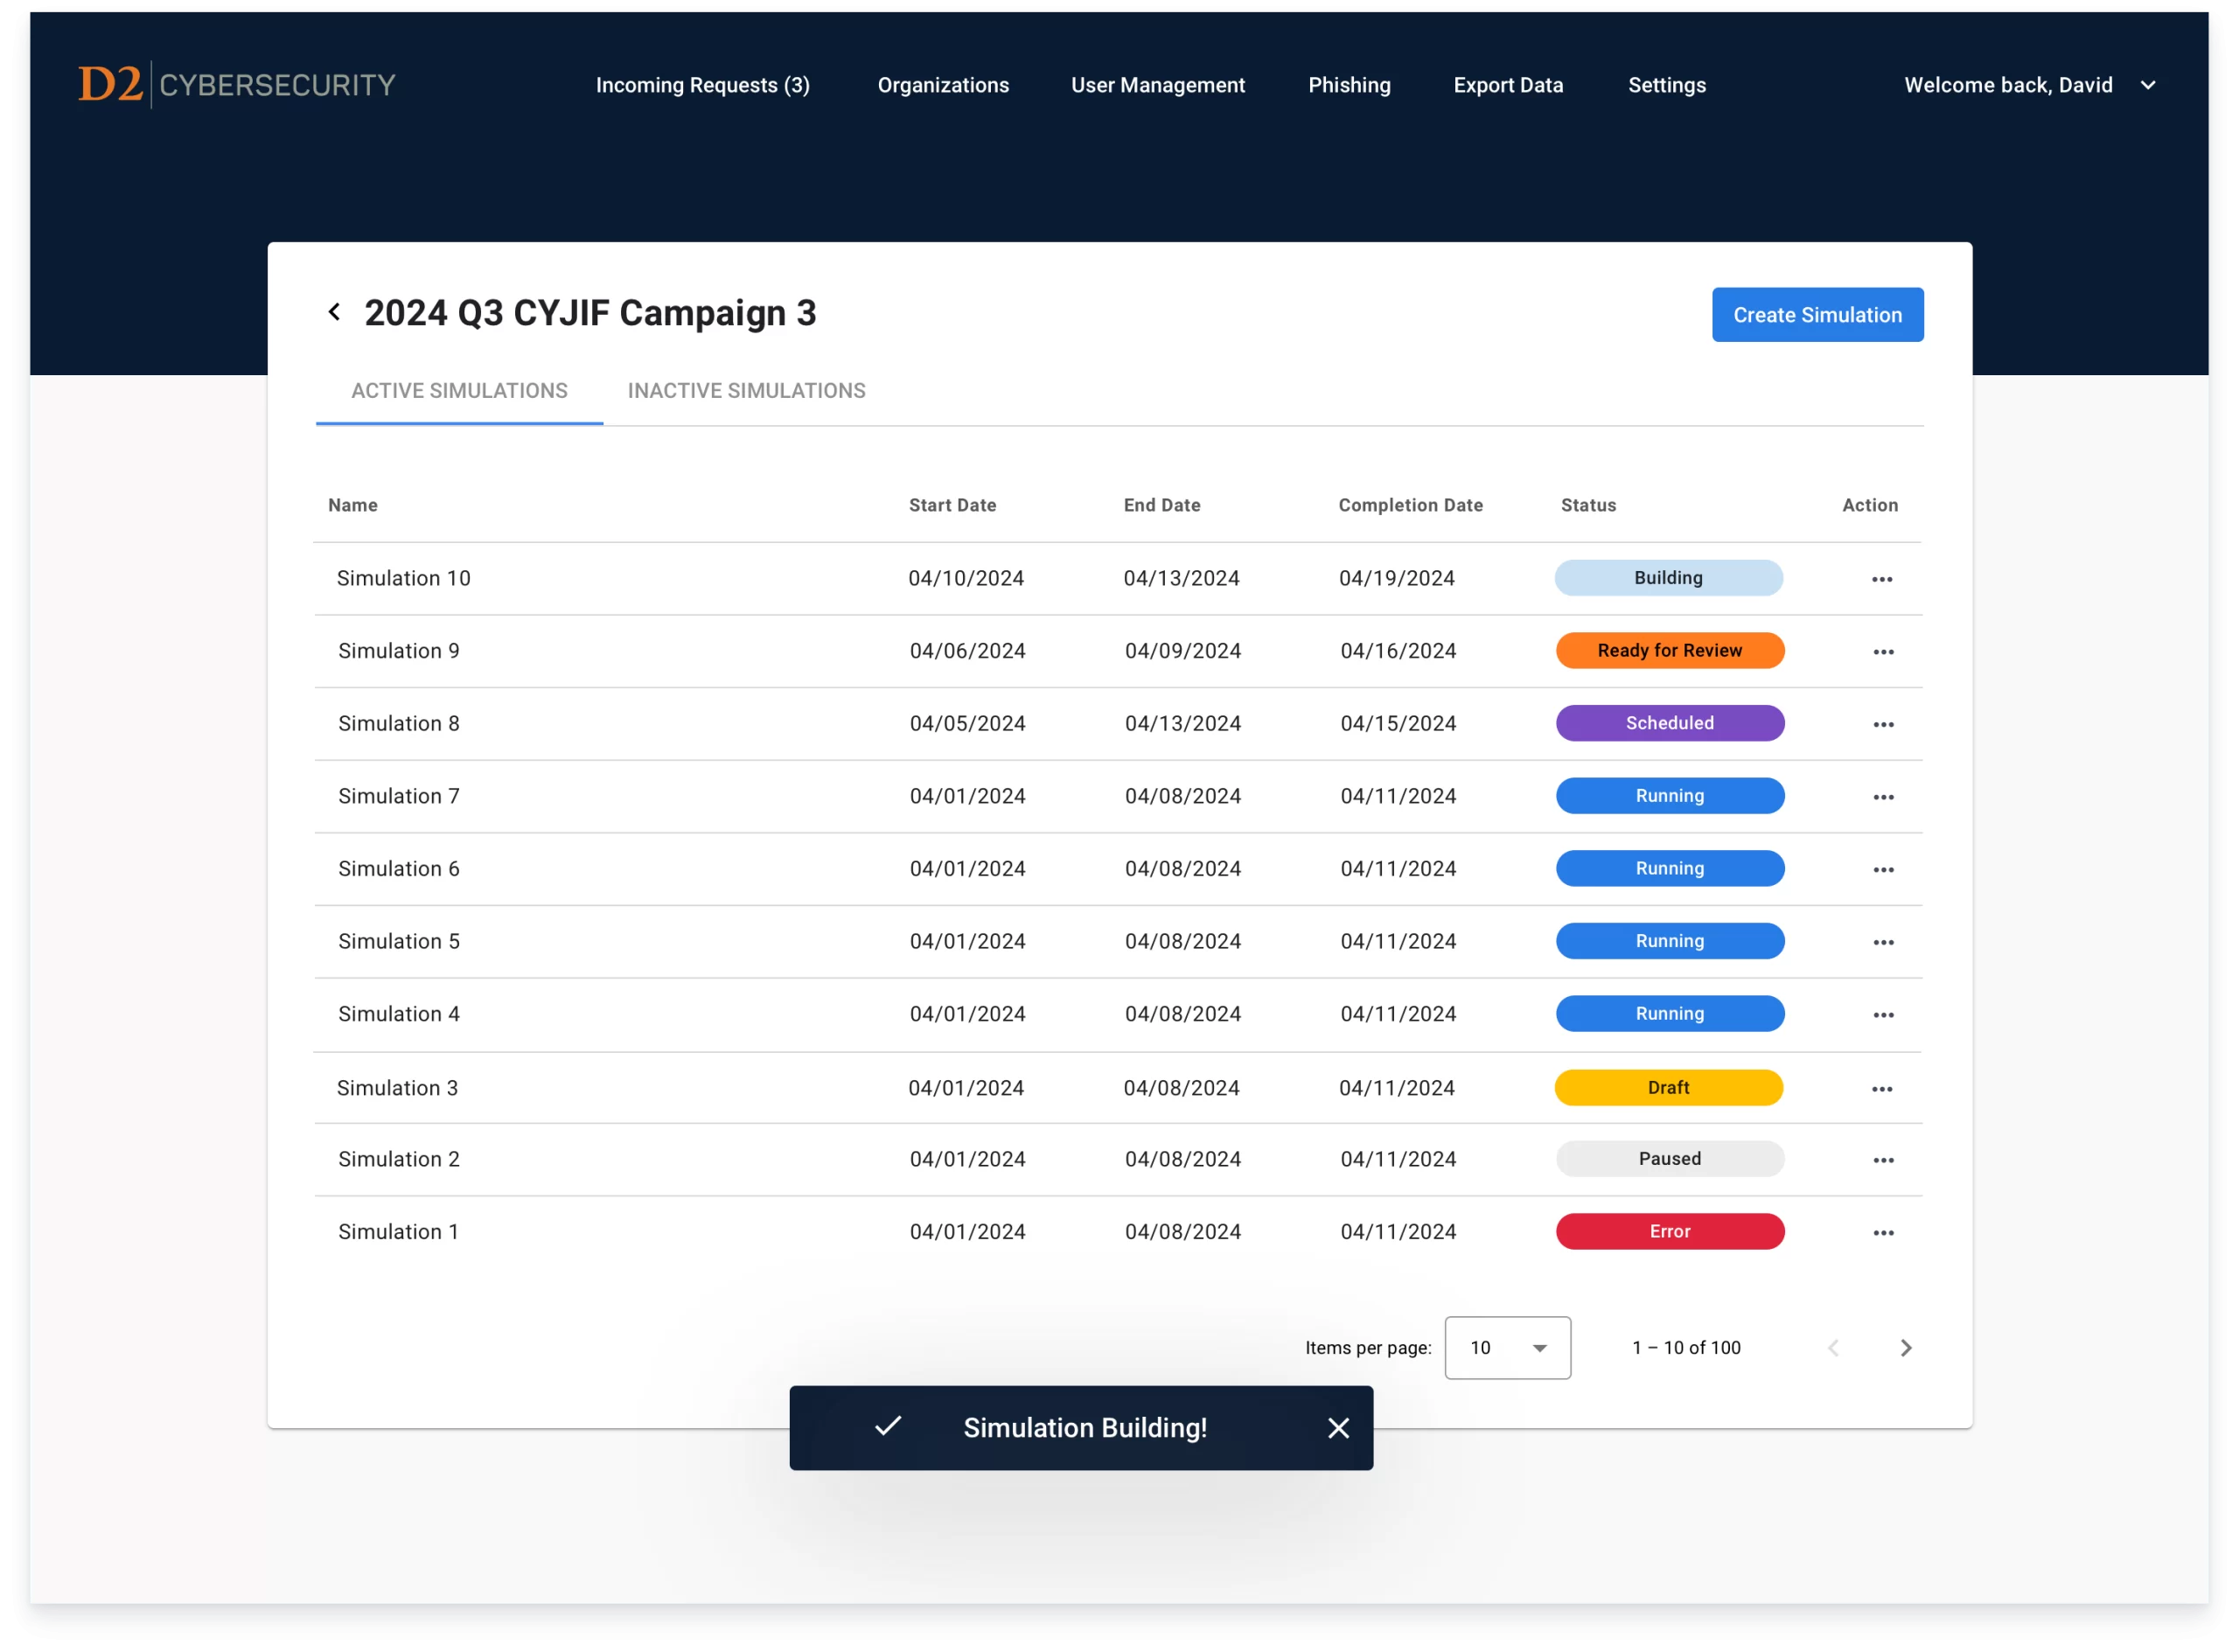
Task: Click Running badge for Simulation 4
Action: pyautogui.click(x=1669, y=1014)
